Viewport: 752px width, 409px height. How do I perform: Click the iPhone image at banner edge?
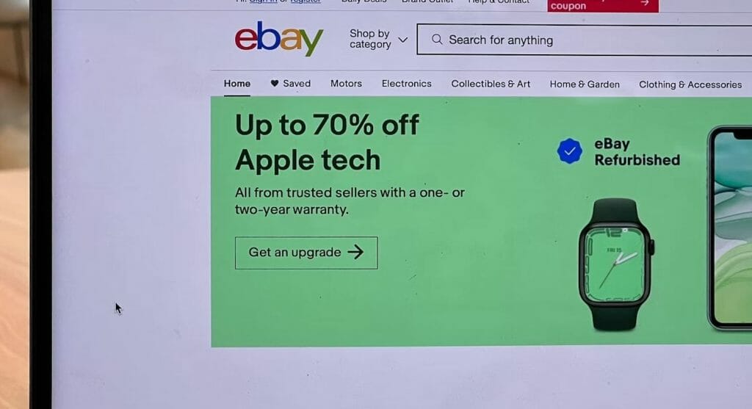click(730, 228)
